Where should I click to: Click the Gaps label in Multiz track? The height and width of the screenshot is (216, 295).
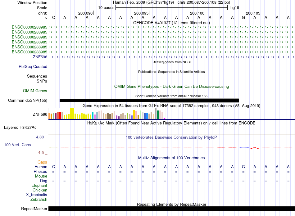[42, 162]
